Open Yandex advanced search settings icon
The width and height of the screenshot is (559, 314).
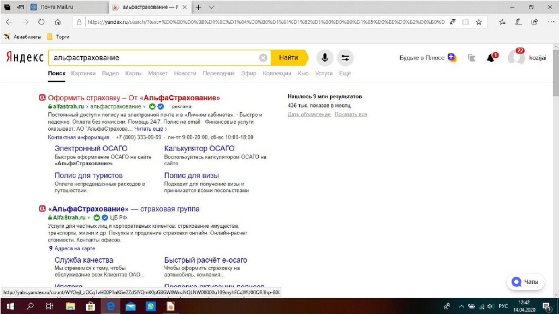pos(345,58)
